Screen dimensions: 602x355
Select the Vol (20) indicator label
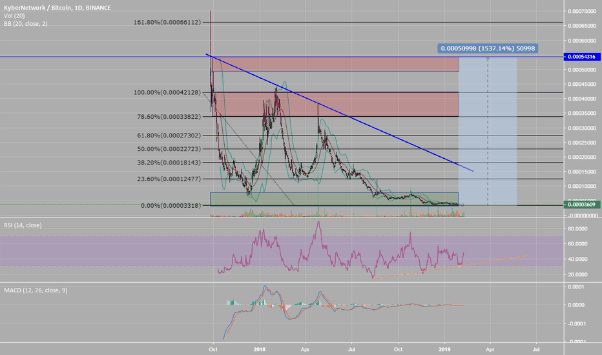(14, 15)
